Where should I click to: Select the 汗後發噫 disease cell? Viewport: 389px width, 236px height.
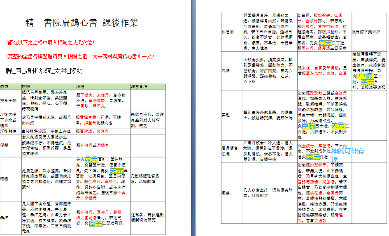click(11, 132)
